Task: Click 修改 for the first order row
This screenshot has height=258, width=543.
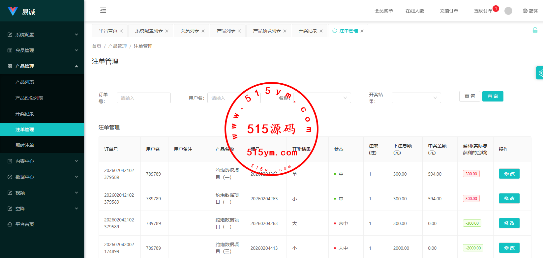Action: (x=509, y=174)
